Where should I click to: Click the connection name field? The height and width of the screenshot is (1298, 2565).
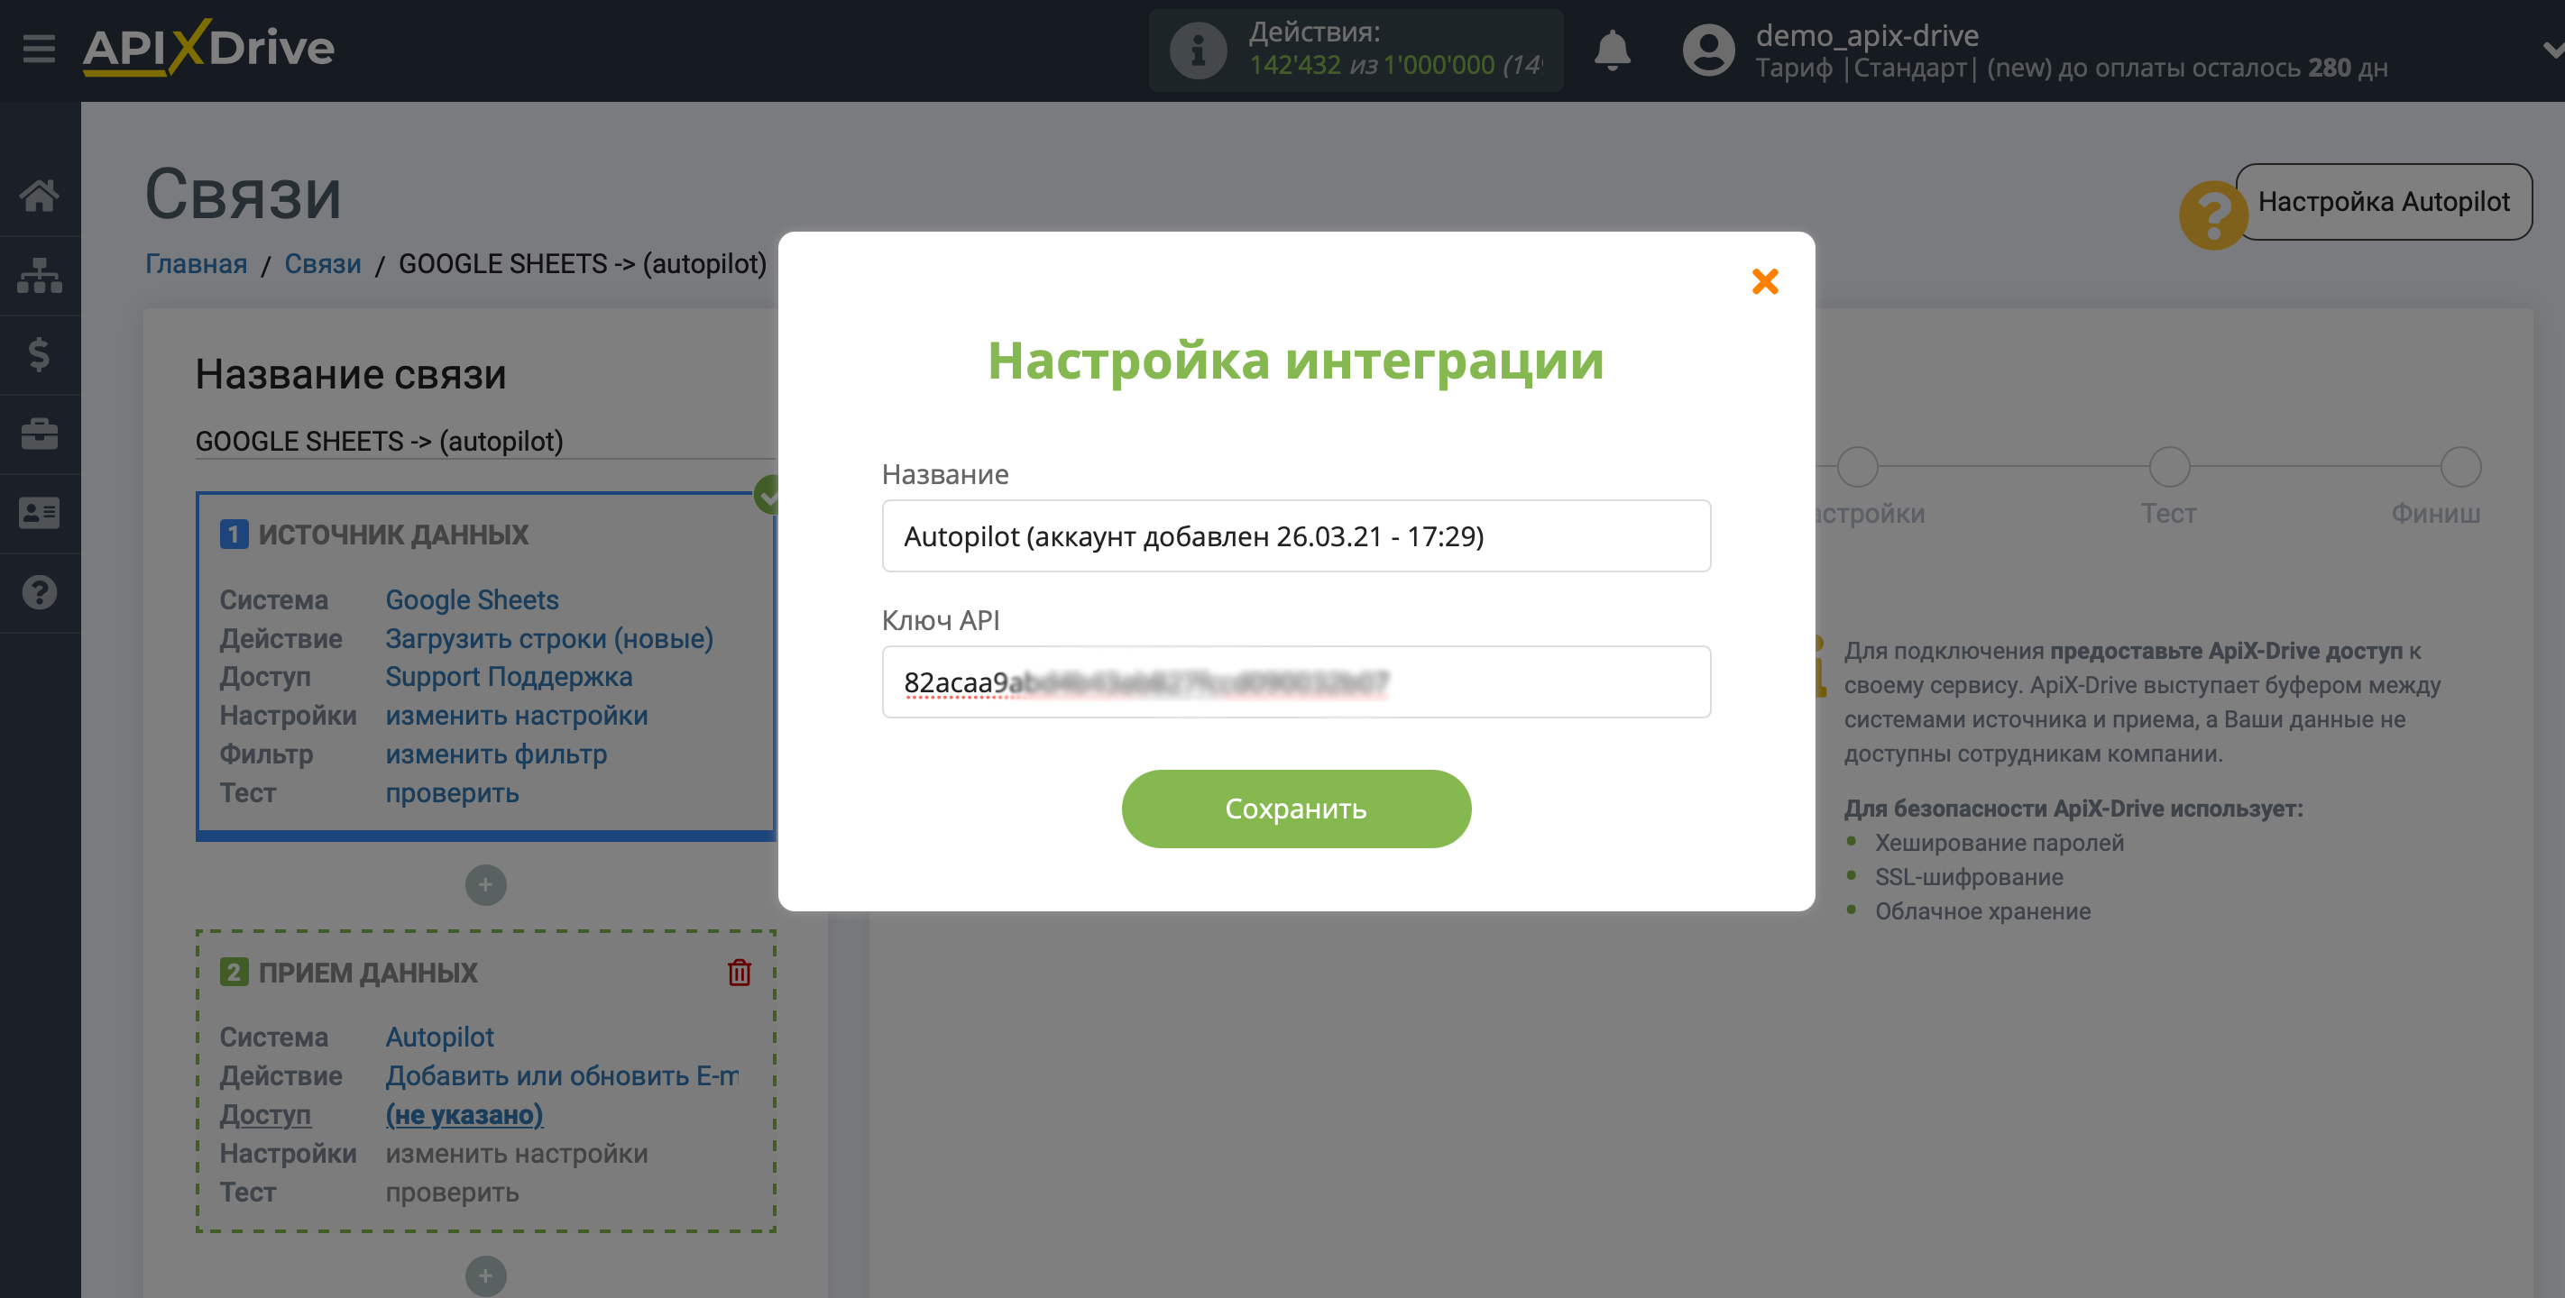tap(485, 441)
